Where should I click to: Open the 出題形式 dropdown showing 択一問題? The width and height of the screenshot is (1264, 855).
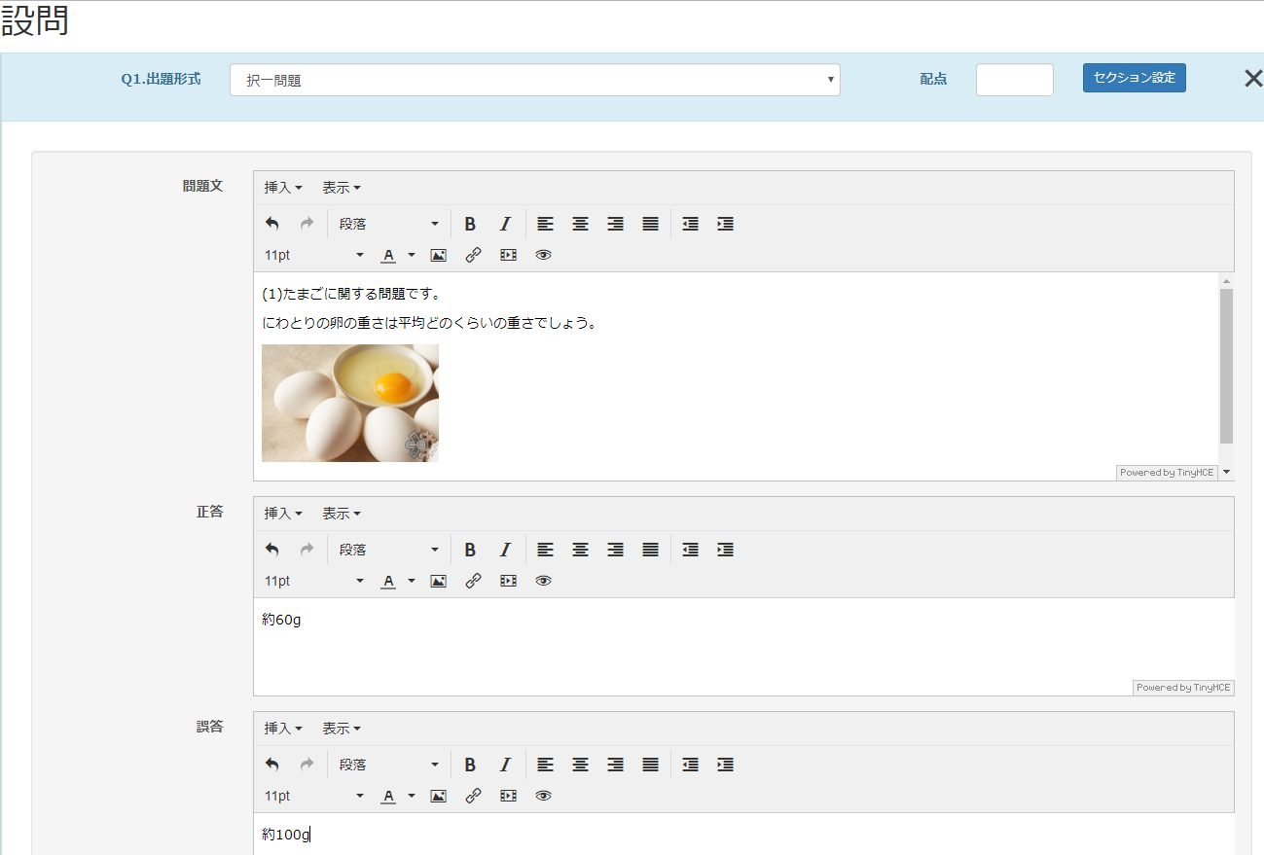point(534,81)
